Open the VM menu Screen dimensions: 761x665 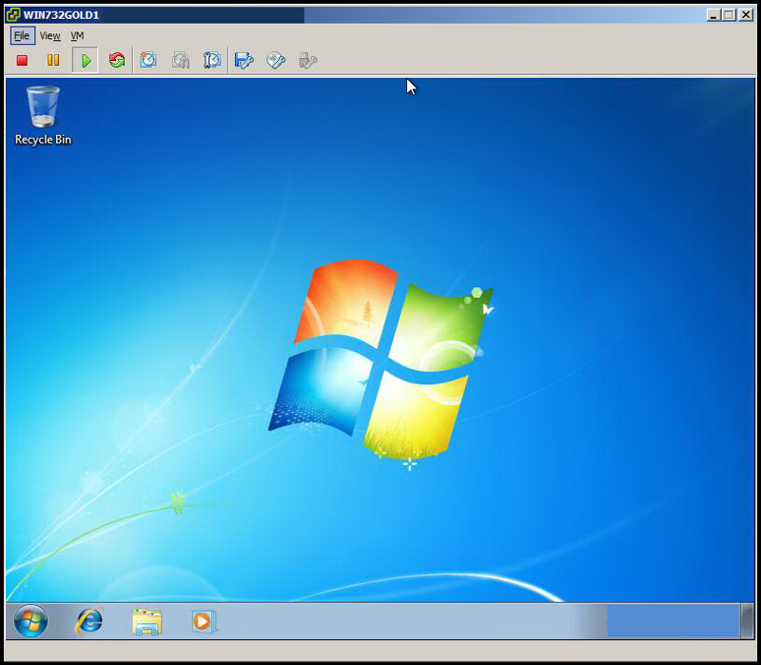click(77, 35)
